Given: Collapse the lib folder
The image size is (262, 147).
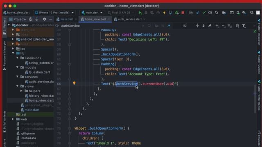Looking at the screenshot, I should [x=13, y=53].
